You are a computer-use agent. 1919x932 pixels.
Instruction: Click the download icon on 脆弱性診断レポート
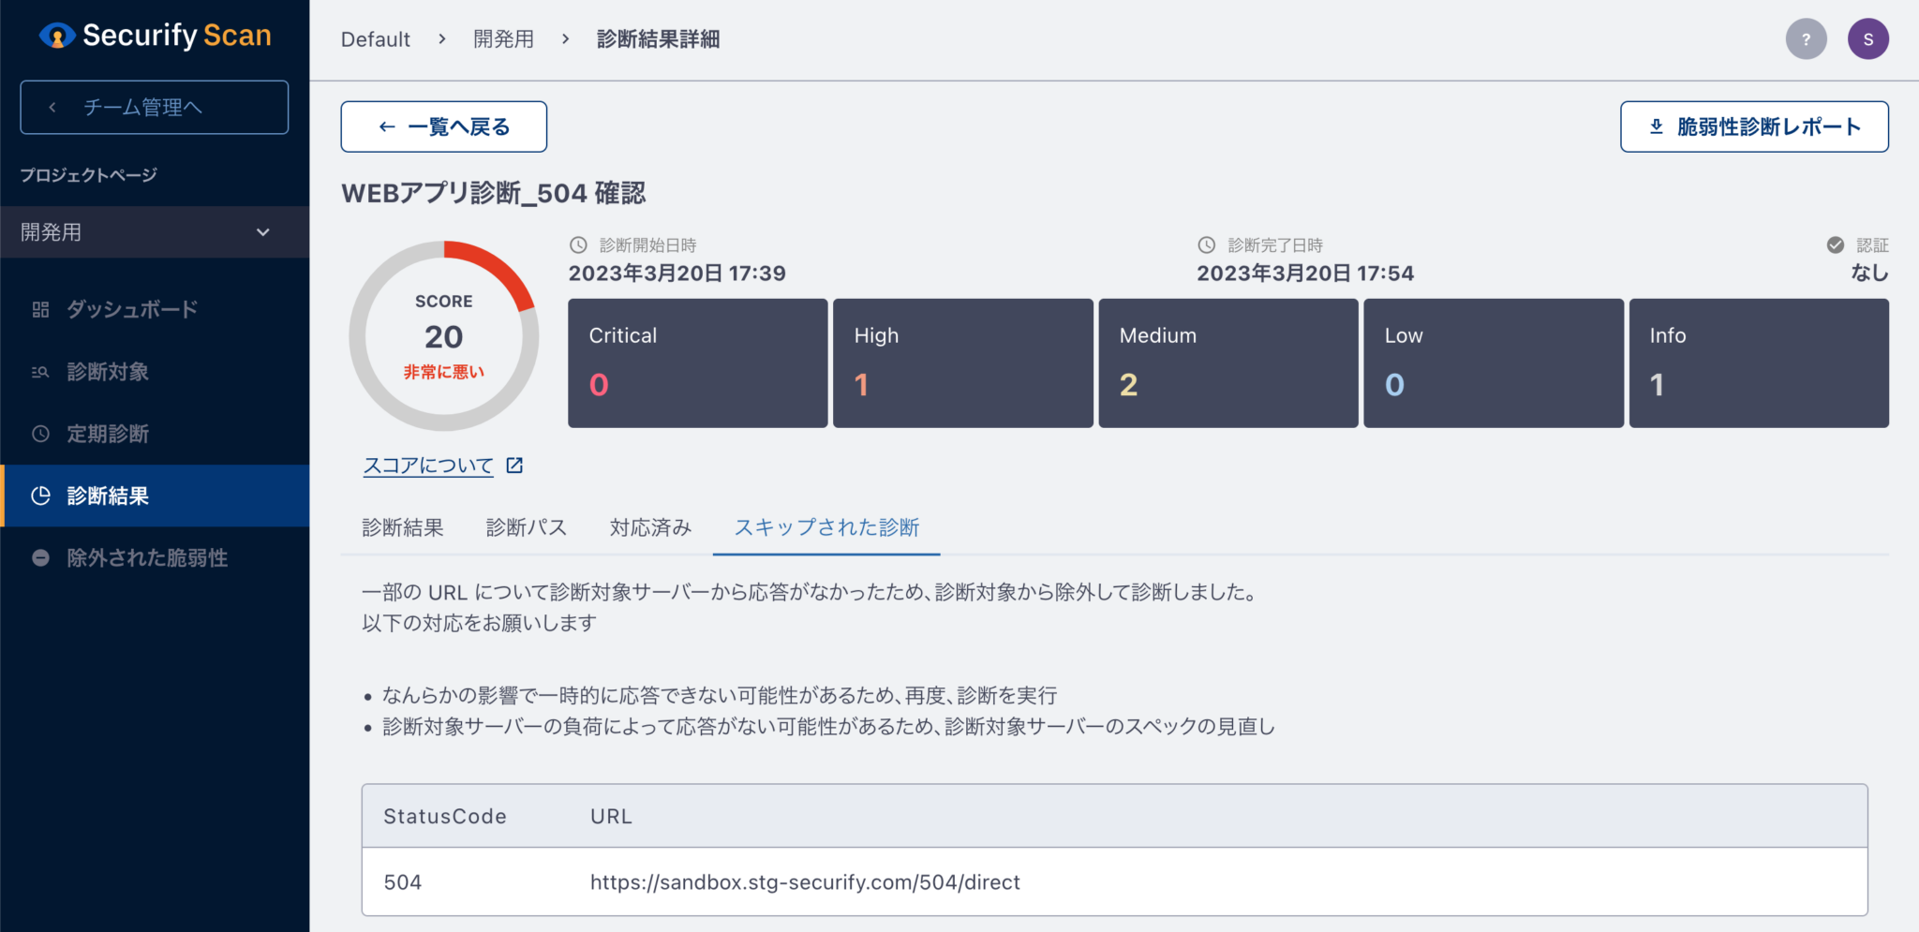point(1656,125)
